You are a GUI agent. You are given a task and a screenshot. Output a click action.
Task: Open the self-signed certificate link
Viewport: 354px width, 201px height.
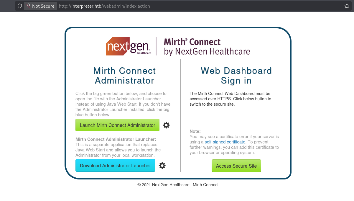pos(225,142)
